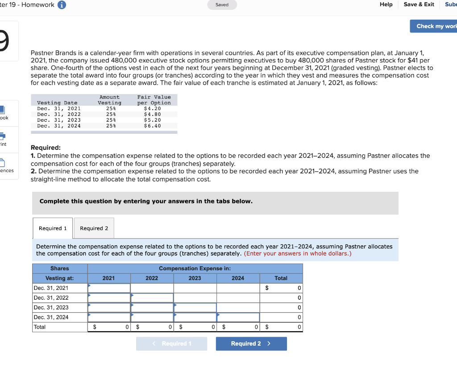
Task: Click the Print sidebar icon
Action: click(3, 139)
